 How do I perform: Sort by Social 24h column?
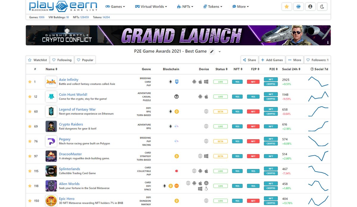(x=292, y=69)
